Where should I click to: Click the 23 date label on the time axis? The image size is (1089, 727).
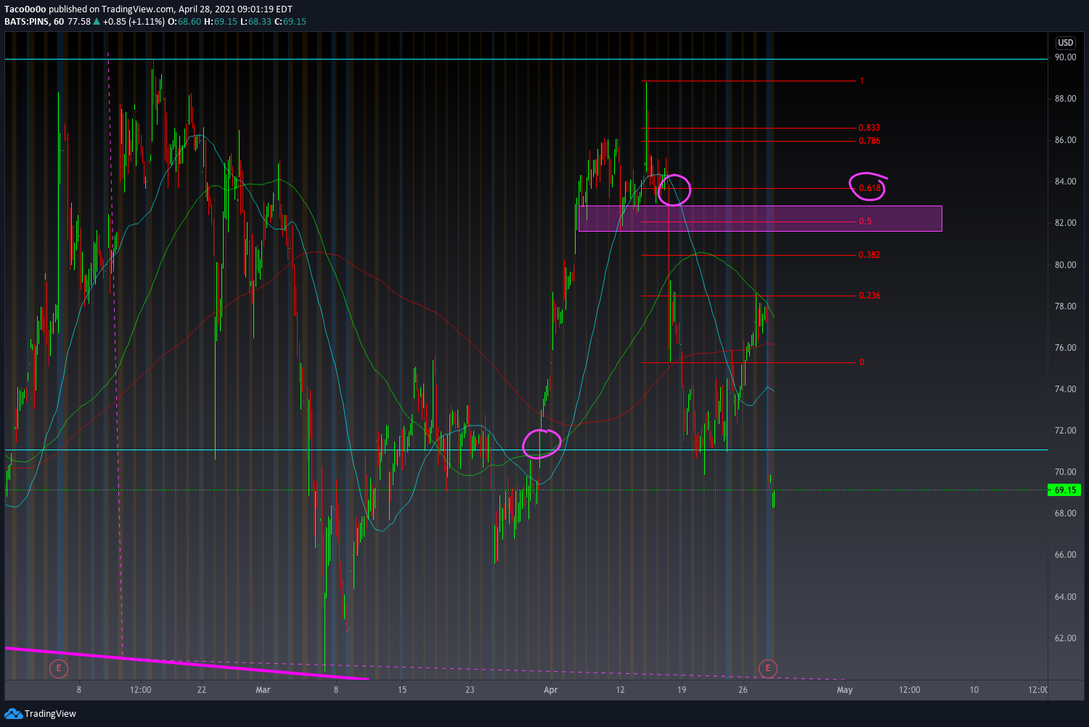470,690
